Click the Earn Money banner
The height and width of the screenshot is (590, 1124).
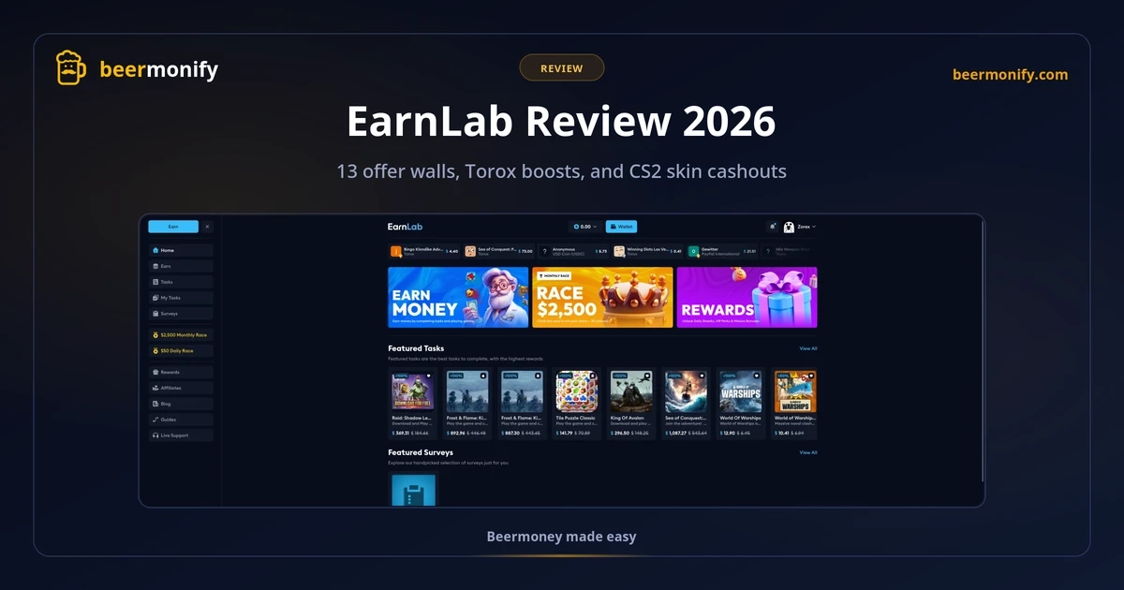(x=458, y=297)
